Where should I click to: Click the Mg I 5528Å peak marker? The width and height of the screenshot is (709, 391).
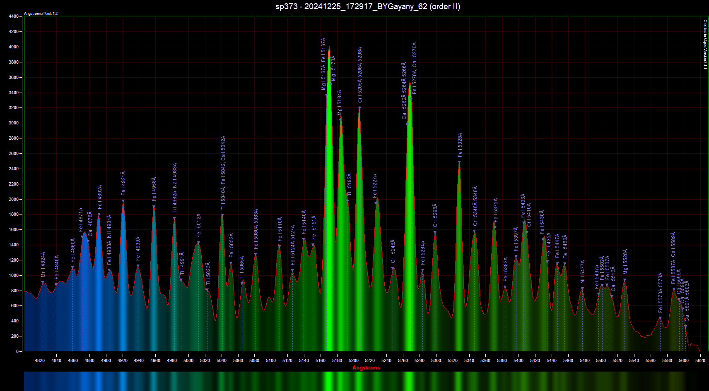click(x=625, y=280)
